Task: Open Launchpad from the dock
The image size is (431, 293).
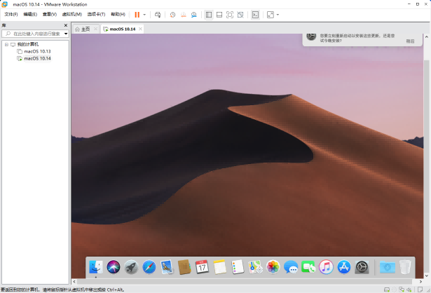Action: point(131,267)
